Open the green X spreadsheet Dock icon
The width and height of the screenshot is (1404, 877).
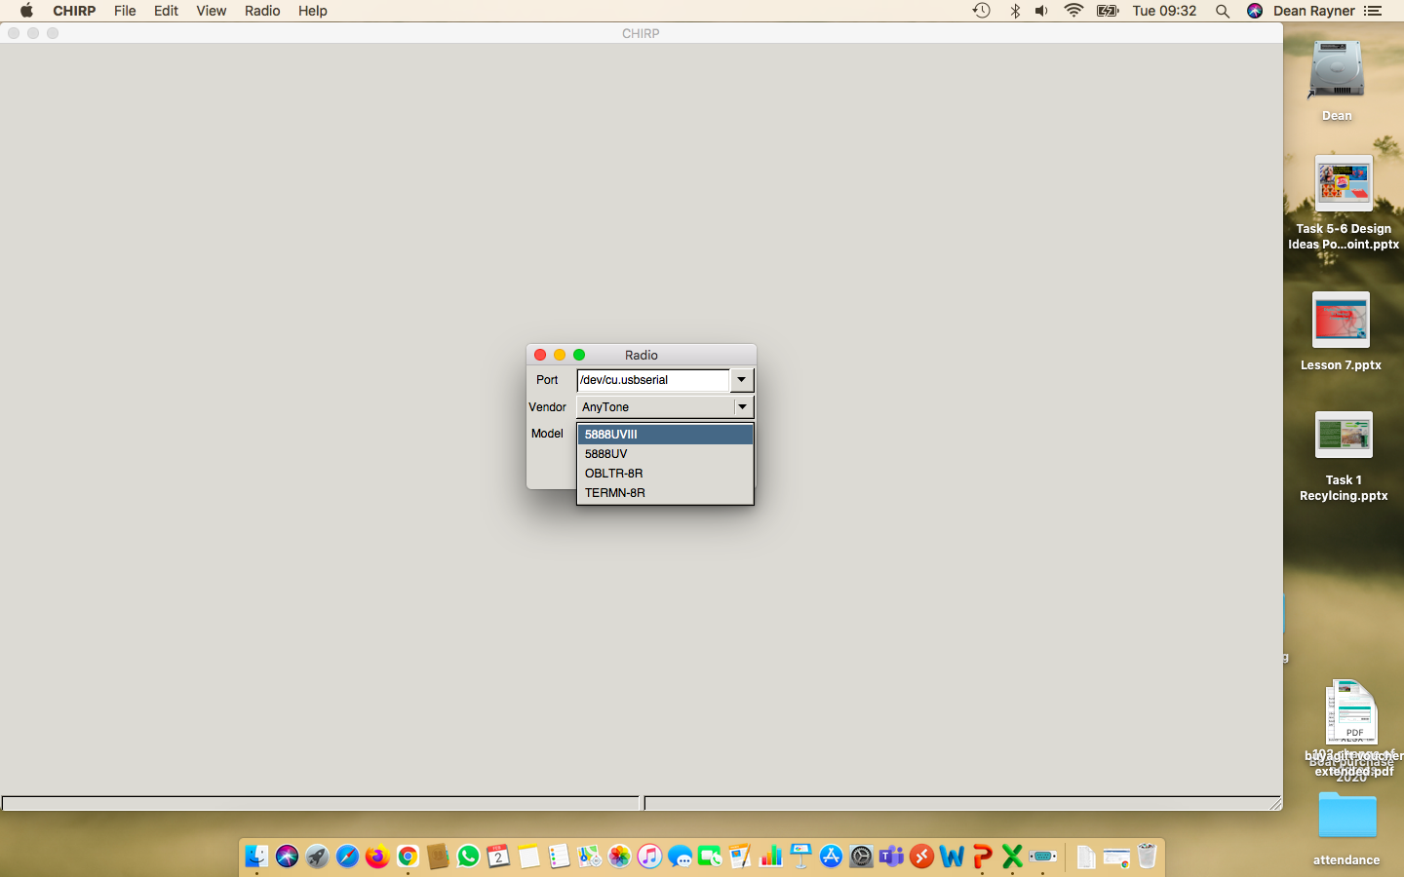click(1012, 857)
